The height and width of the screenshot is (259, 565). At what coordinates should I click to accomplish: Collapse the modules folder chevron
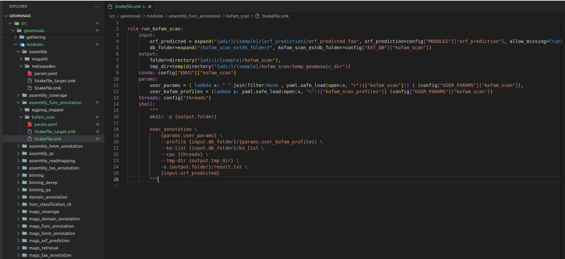point(16,44)
